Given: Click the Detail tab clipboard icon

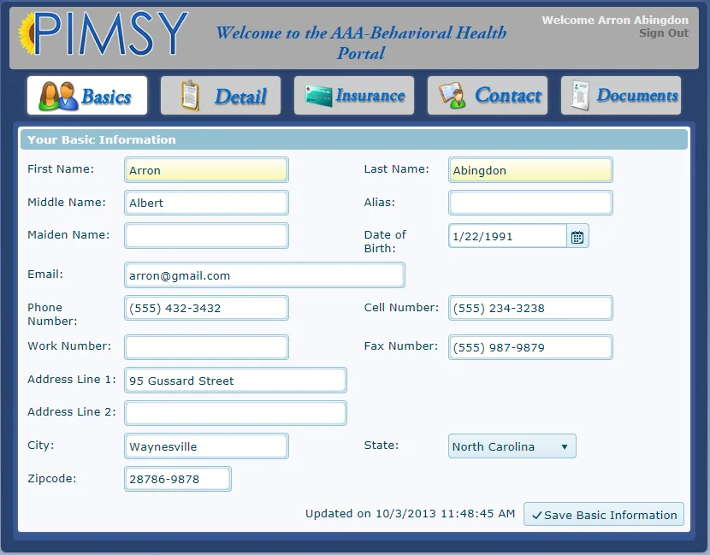Looking at the screenshot, I should pos(190,96).
